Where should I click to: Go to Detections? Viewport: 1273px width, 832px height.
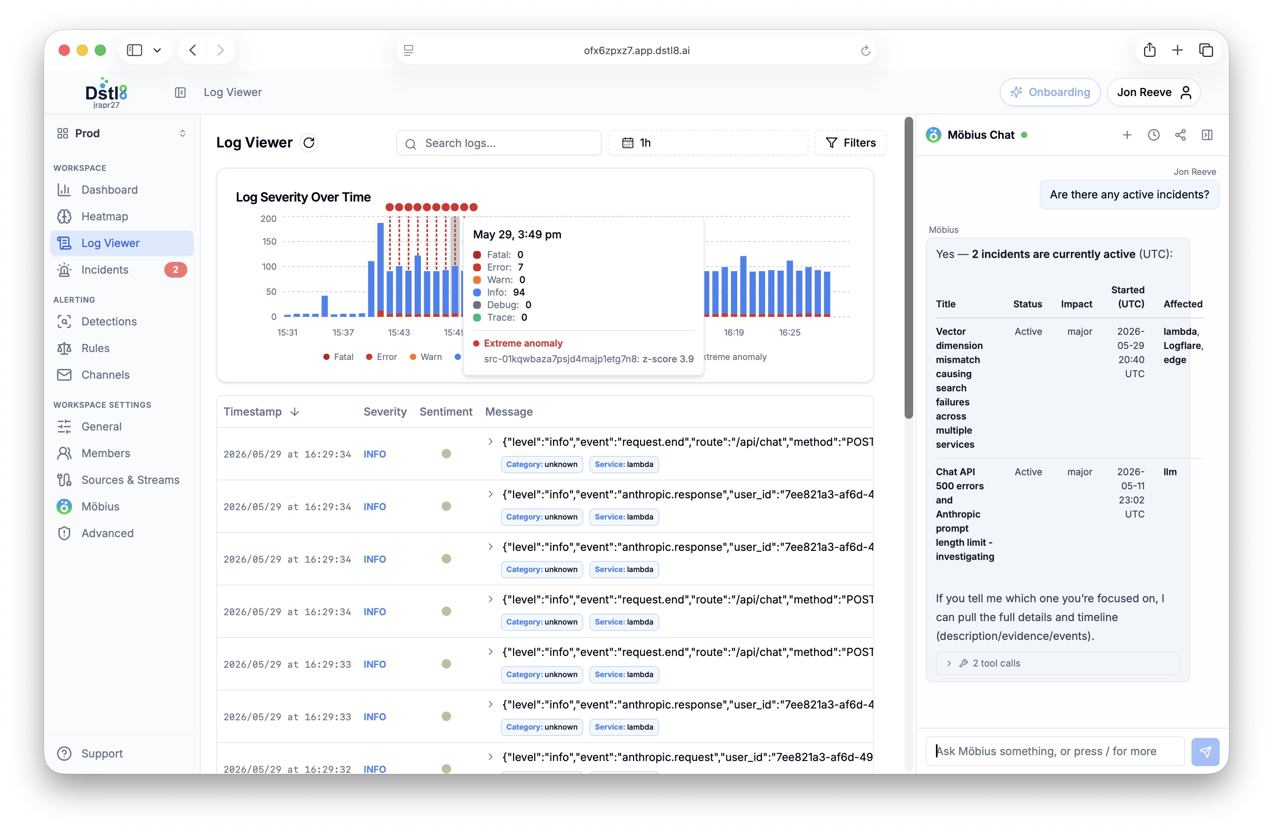[122, 322]
